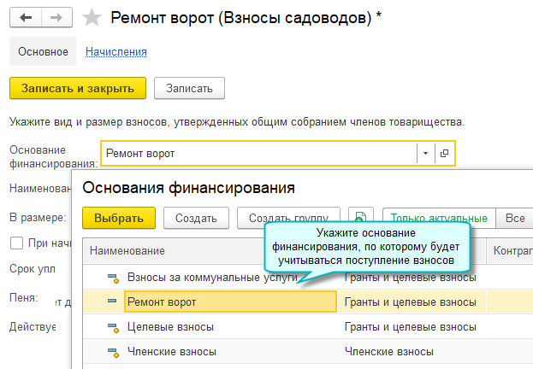Click Создать to add a new financing basis
533x369 pixels.
(x=195, y=218)
